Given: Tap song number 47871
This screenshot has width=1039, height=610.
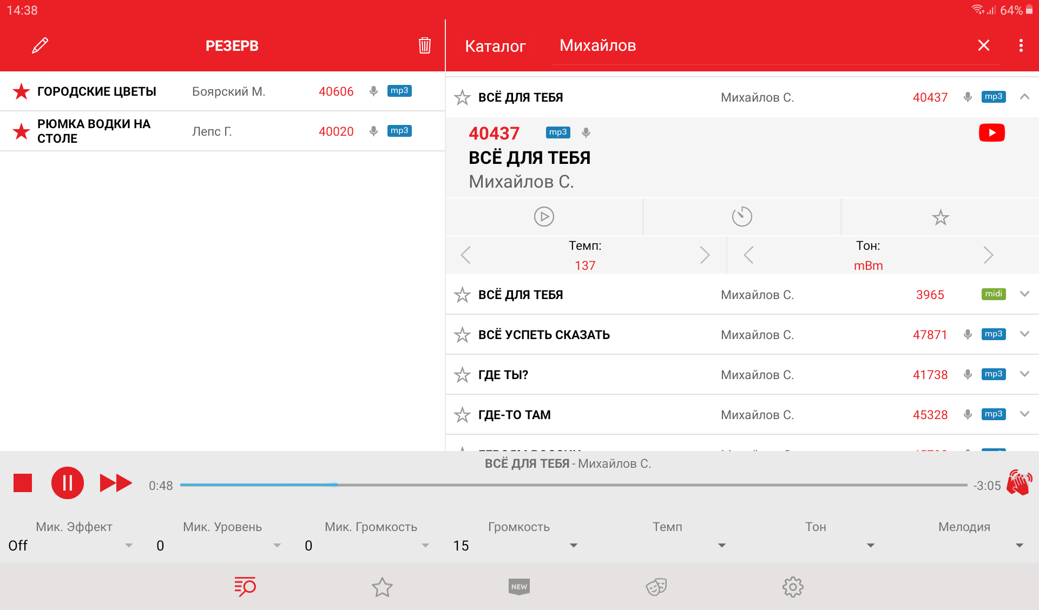Looking at the screenshot, I should (x=930, y=335).
